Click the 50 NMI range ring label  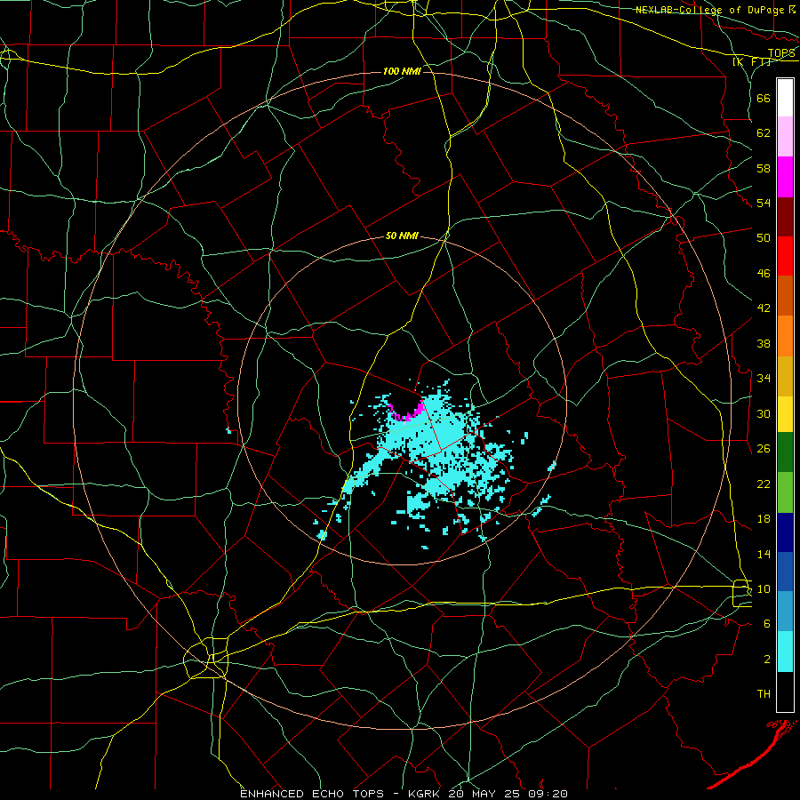coord(402,236)
